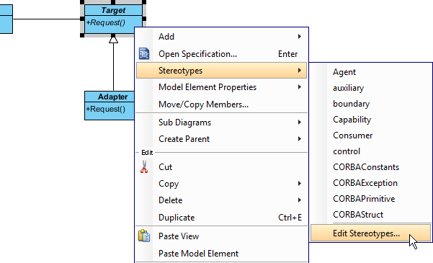This screenshot has height=263, width=433.
Task: Click the scissors Cut icon
Action: click(144, 167)
